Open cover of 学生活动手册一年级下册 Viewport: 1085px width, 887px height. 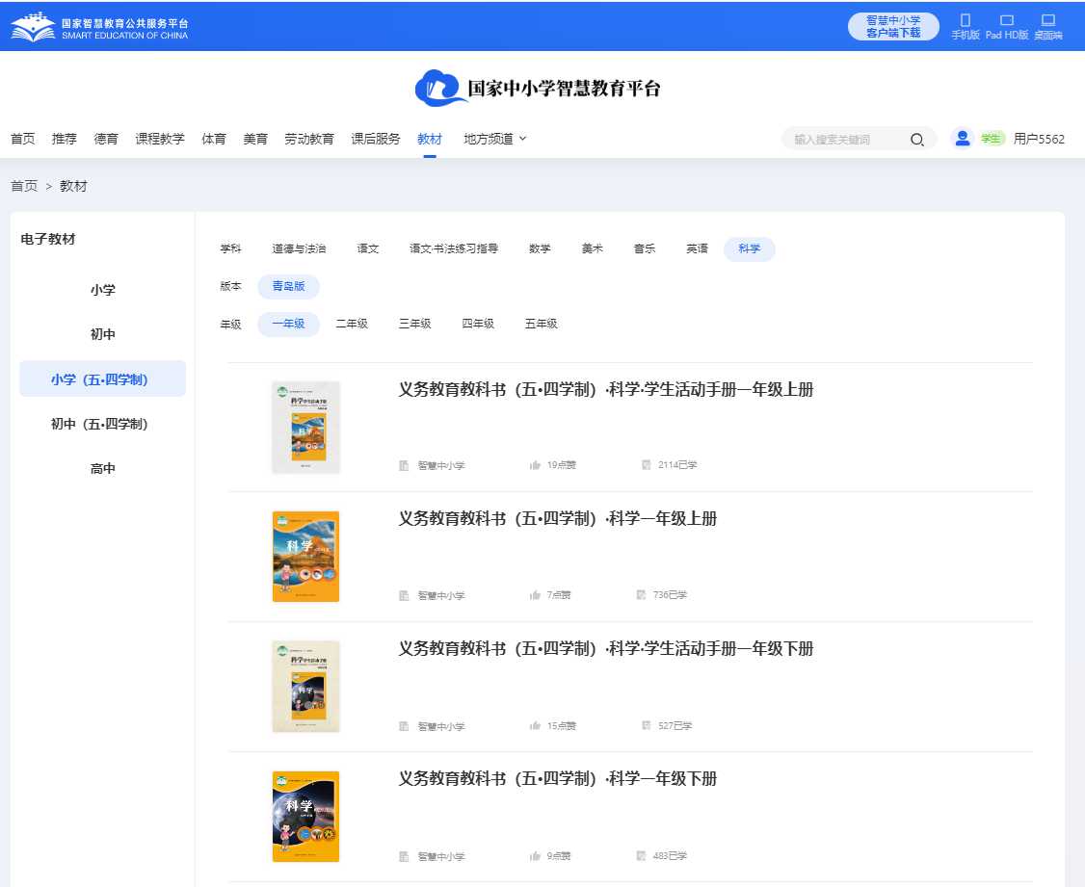pyautogui.click(x=305, y=687)
